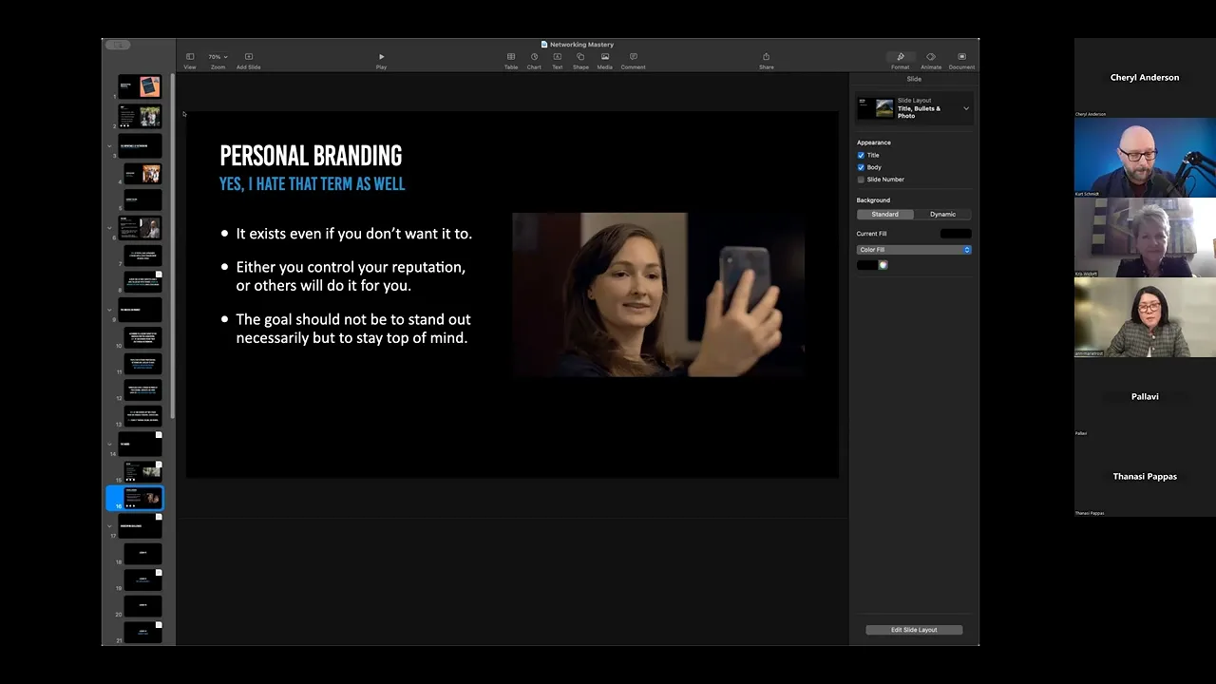This screenshot has width=1216, height=684.
Task: Select slide 1 thumbnail in navigator
Action: (140, 87)
